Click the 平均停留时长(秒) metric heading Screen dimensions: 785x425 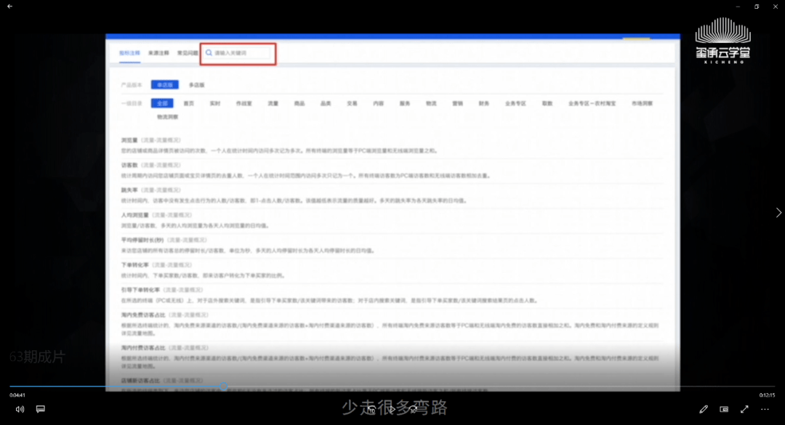(x=142, y=240)
